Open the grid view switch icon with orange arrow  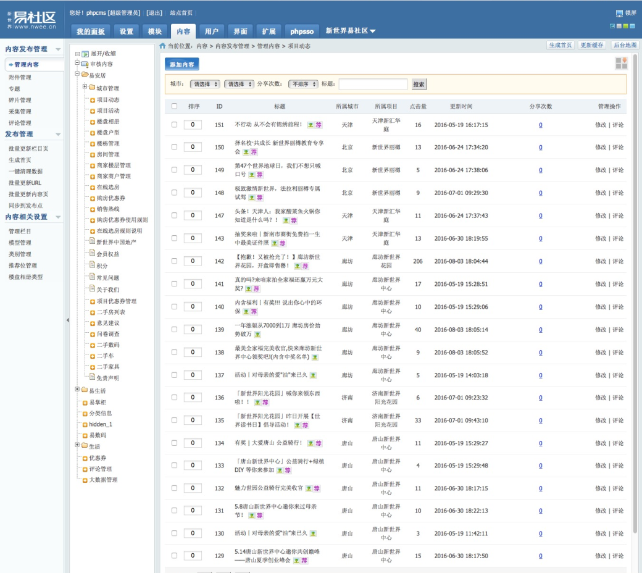click(x=621, y=63)
